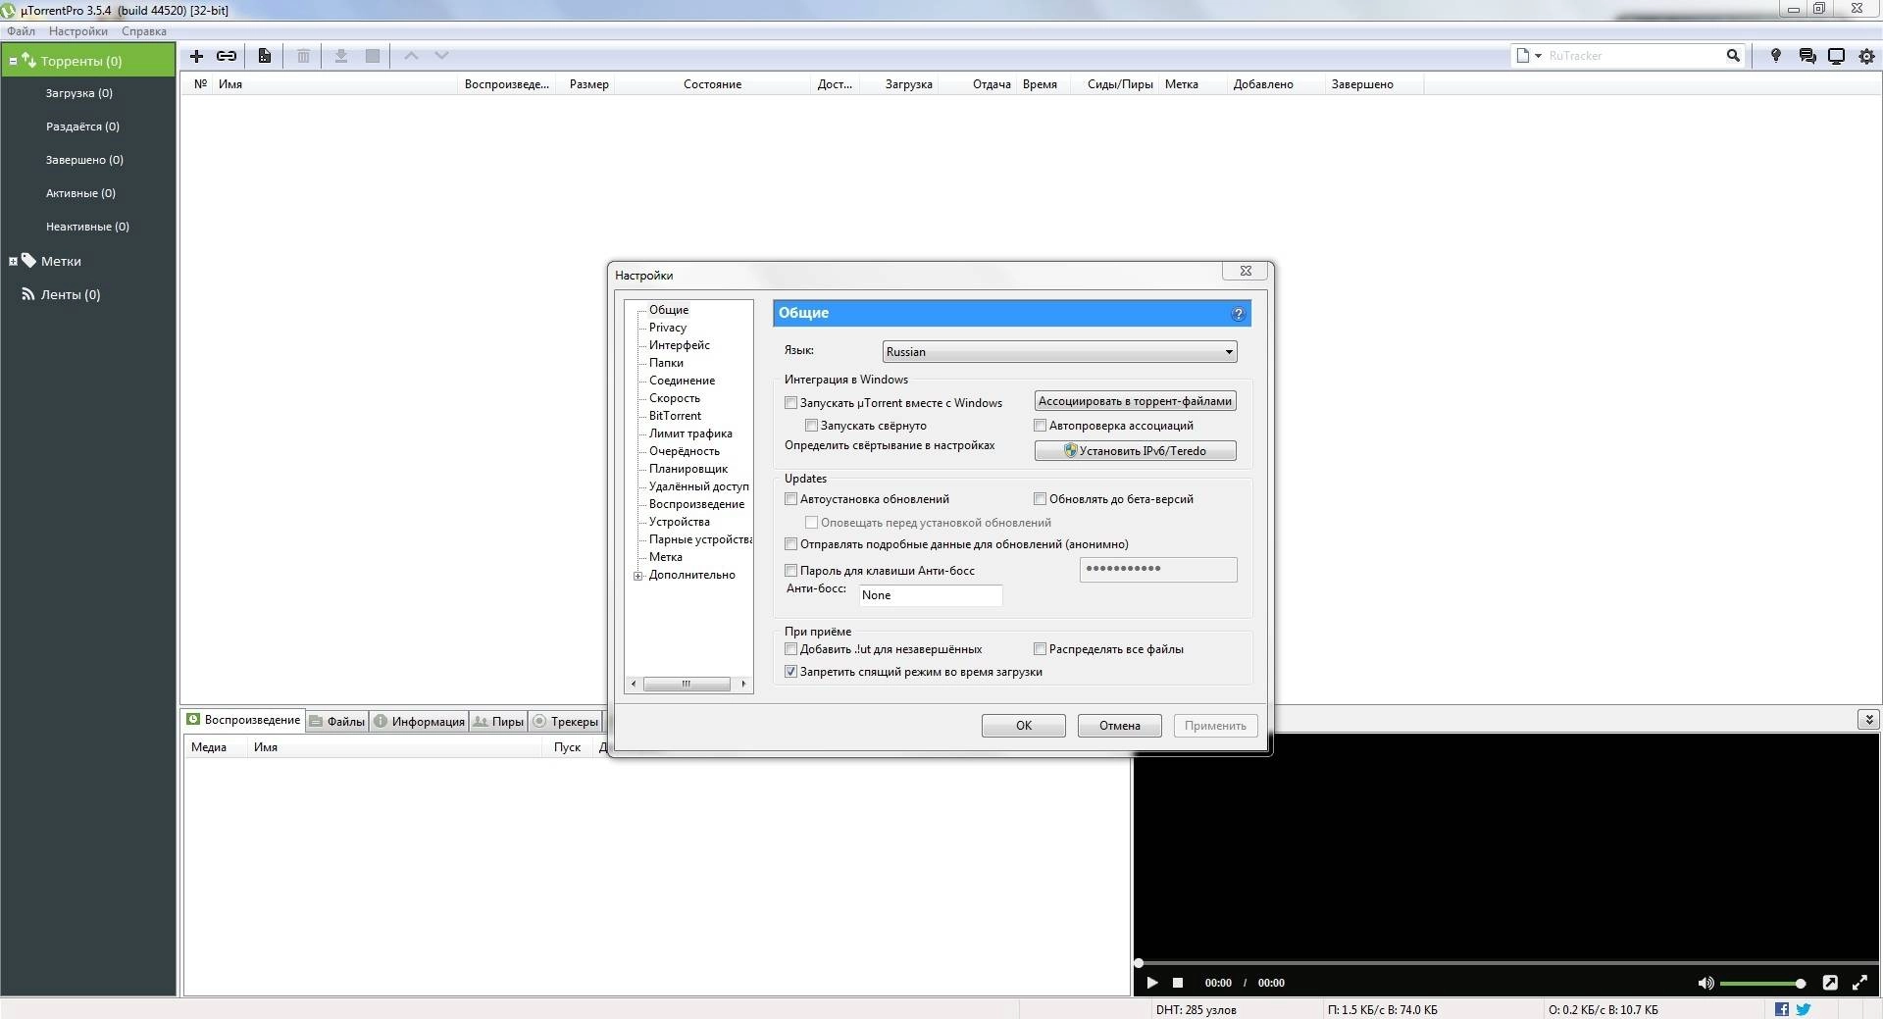Open the Файл menu
1883x1019 pixels.
21,31
